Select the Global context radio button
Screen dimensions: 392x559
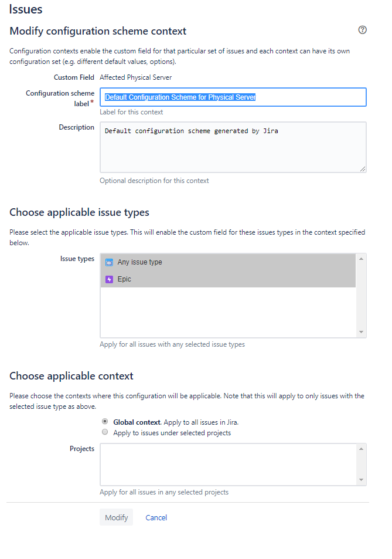pos(105,422)
